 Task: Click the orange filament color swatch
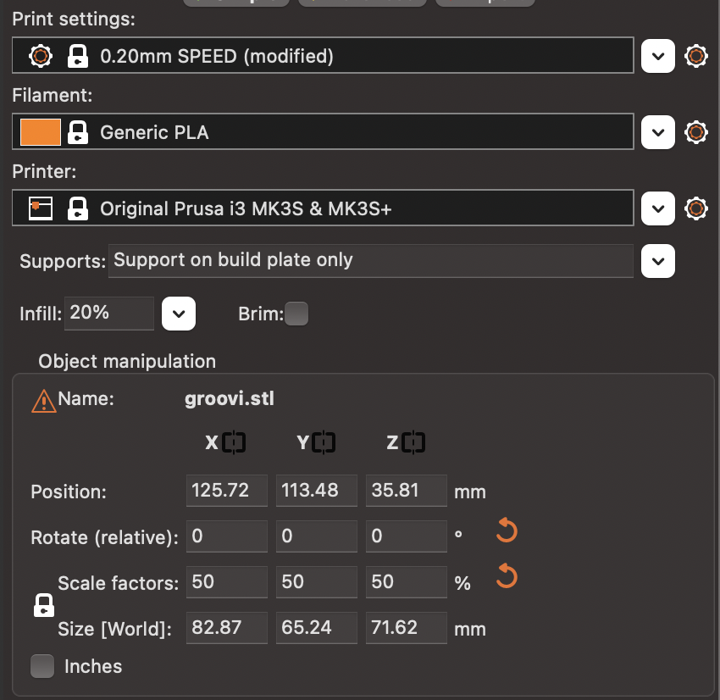[41, 132]
